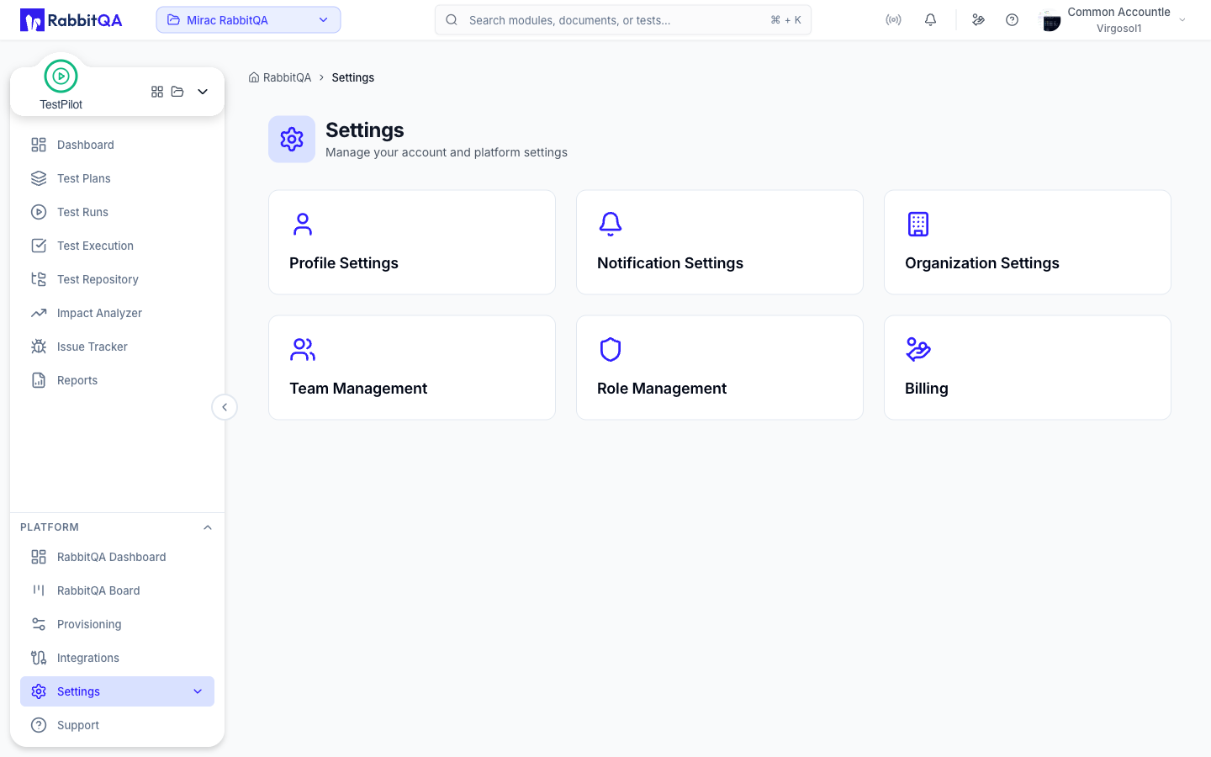Go to RabbitQA home breadcrumb

coord(280,77)
